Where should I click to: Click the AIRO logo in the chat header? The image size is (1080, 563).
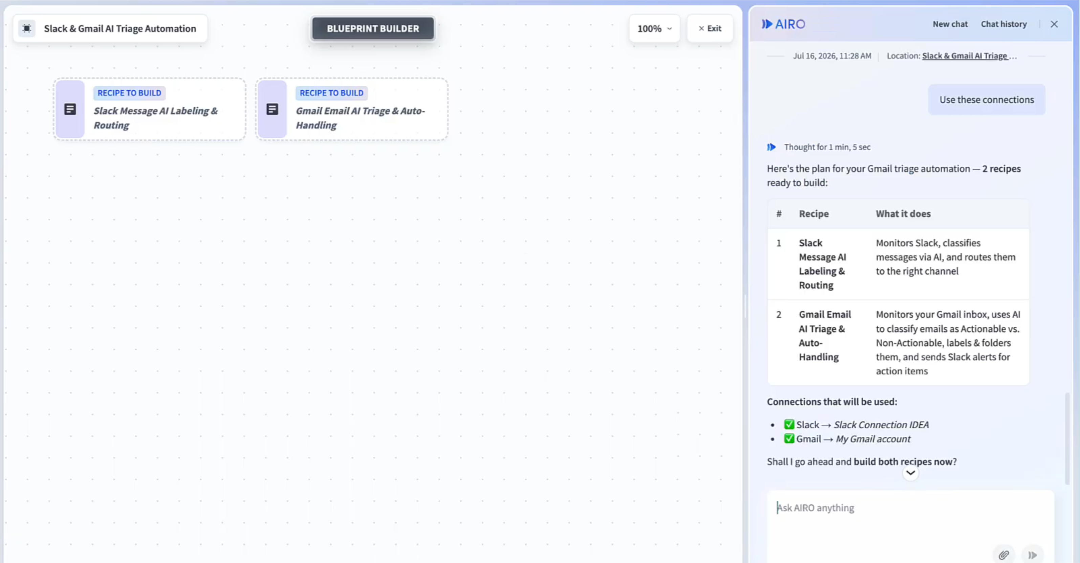[783, 24]
